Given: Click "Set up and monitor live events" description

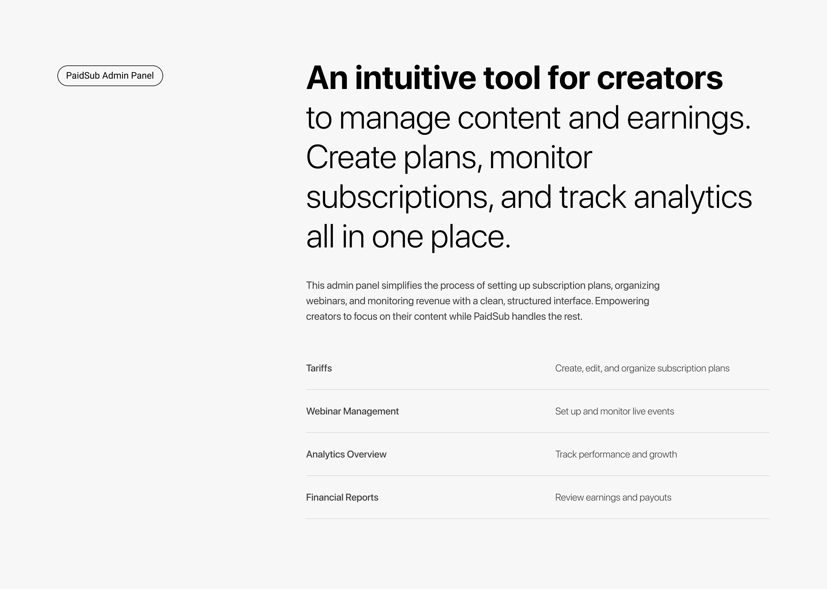Looking at the screenshot, I should [x=615, y=411].
